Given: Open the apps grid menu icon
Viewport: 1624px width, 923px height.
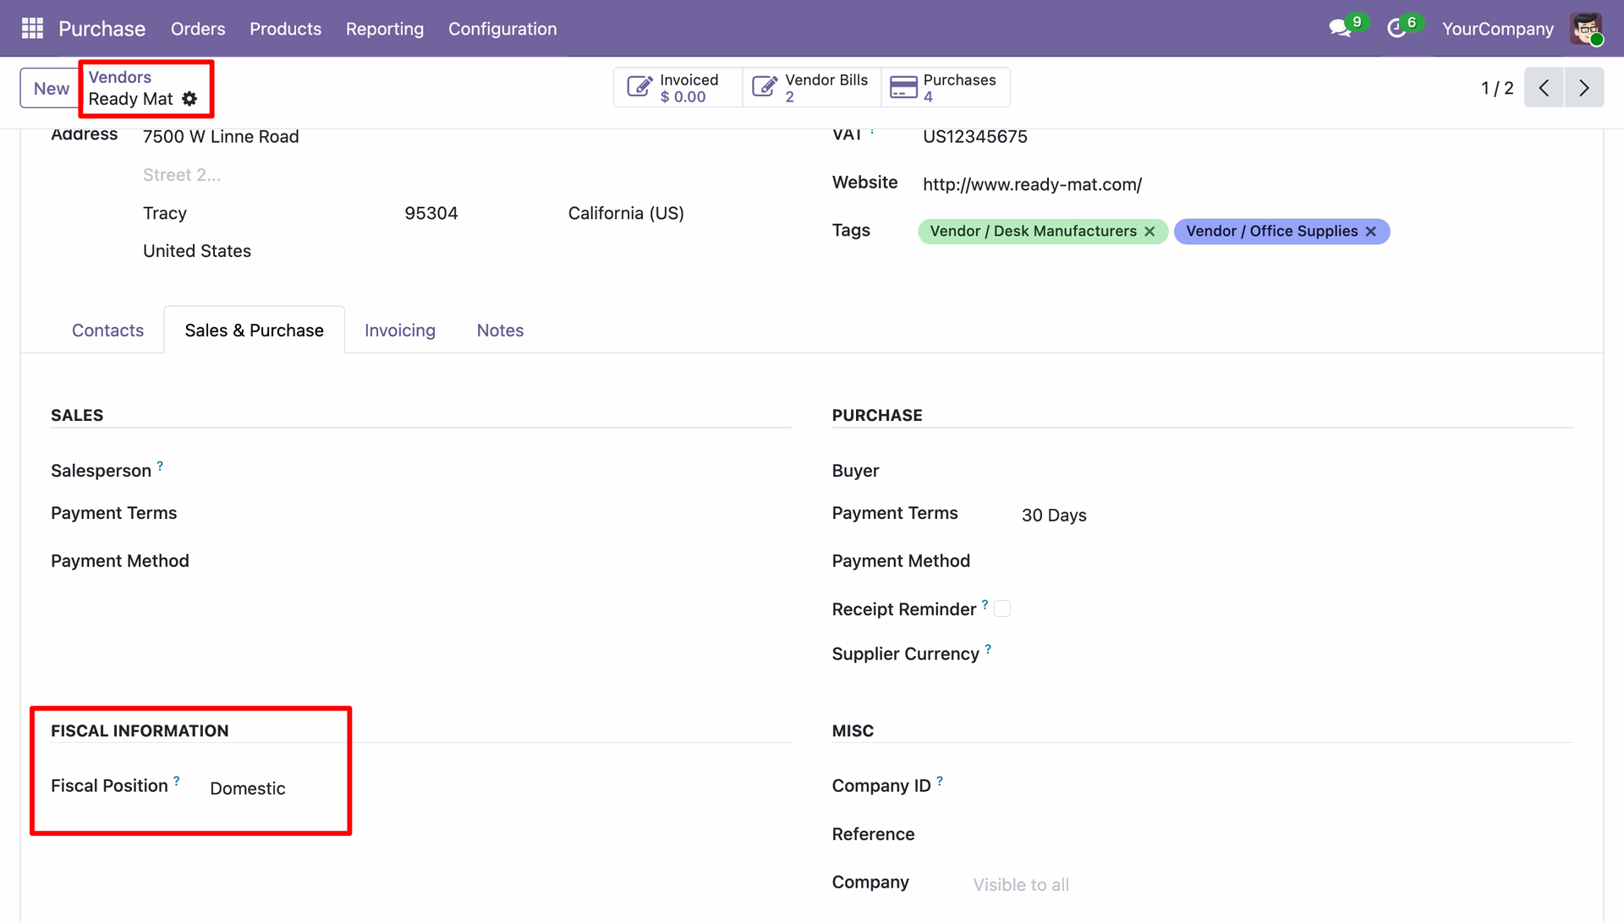Looking at the screenshot, I should [x=32, y=29].
